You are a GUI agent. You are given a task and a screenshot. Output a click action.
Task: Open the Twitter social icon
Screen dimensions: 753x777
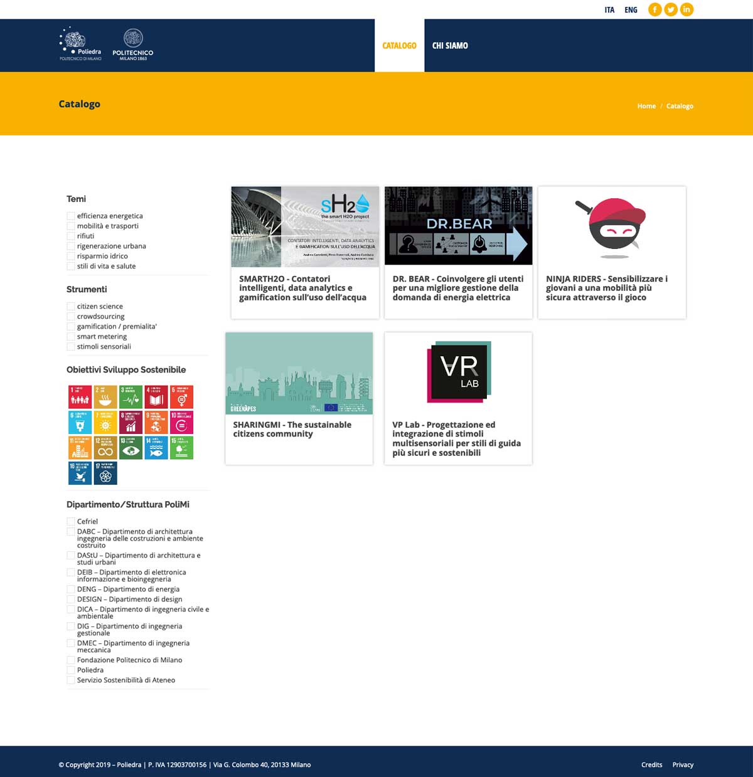coord(671,9)
